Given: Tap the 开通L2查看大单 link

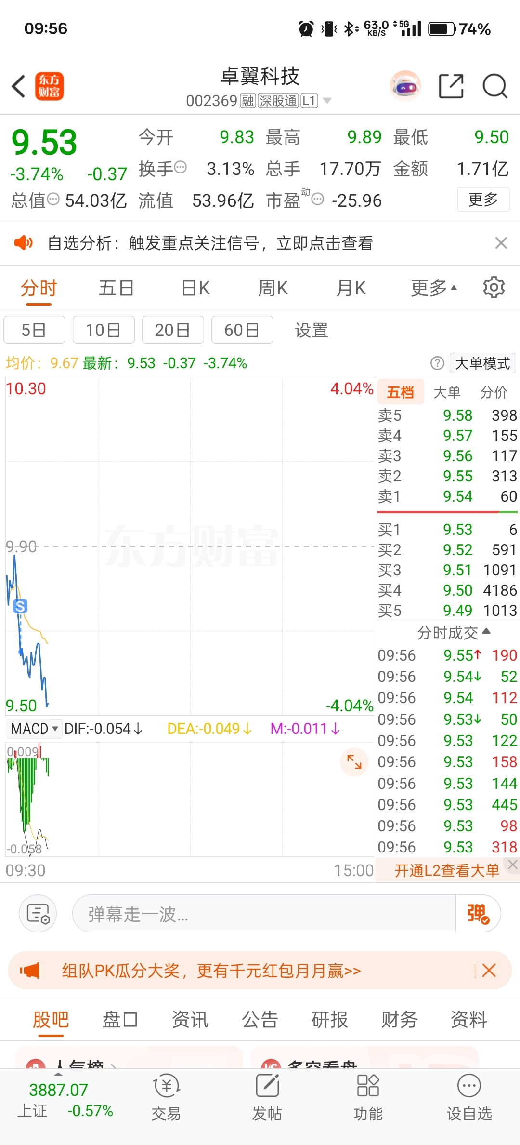Looking at the screenshot, I should pyautogui.click(x=447, y=870).
